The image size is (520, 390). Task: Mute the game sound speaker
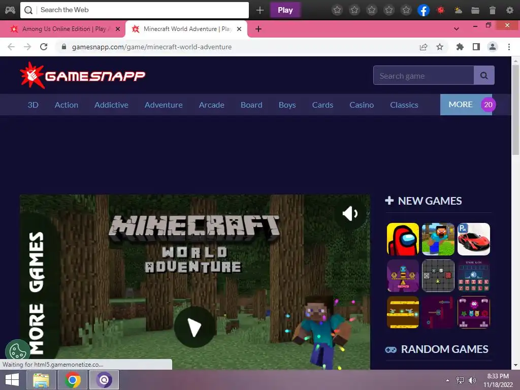350,214
